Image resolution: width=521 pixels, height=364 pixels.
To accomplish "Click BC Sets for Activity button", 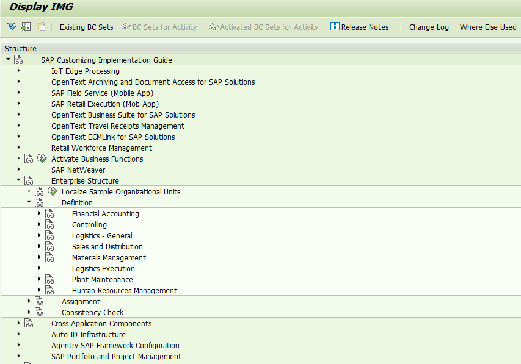I will click(159, 27).
